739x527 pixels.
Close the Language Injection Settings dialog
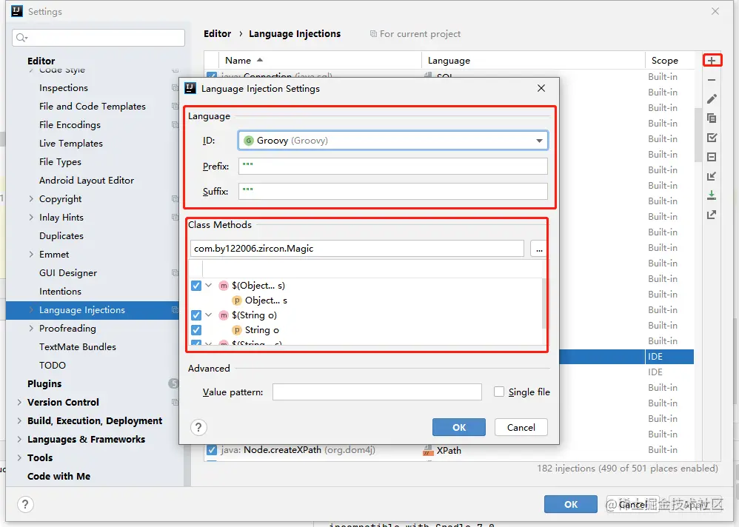(x=541, y=88)
